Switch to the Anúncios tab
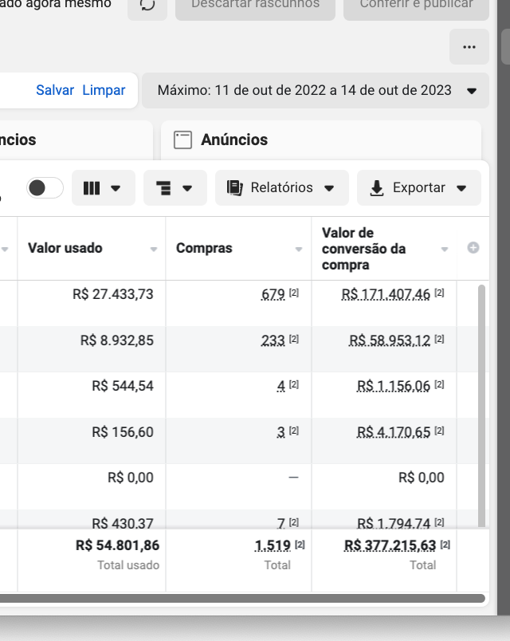 click(234, 140)
